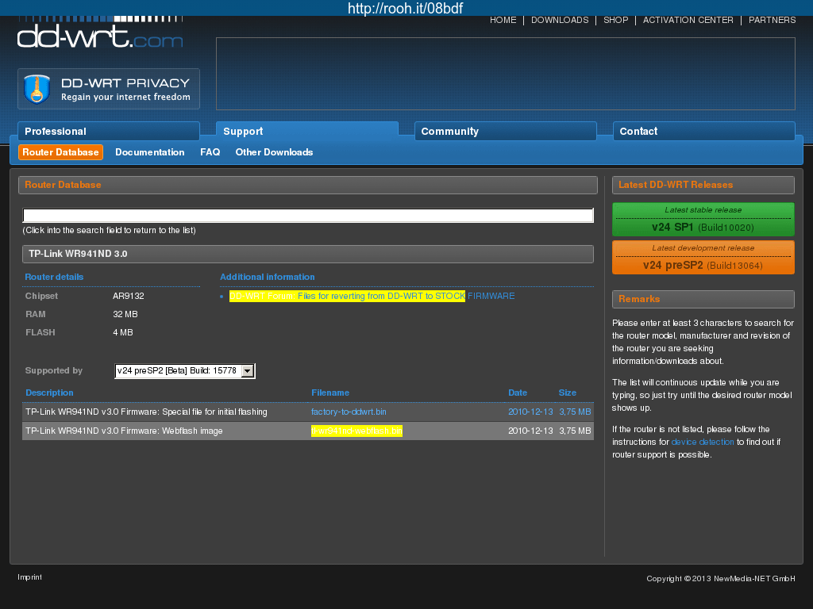
Task: Open the Imprint footer link
Action: pos(29,577)
